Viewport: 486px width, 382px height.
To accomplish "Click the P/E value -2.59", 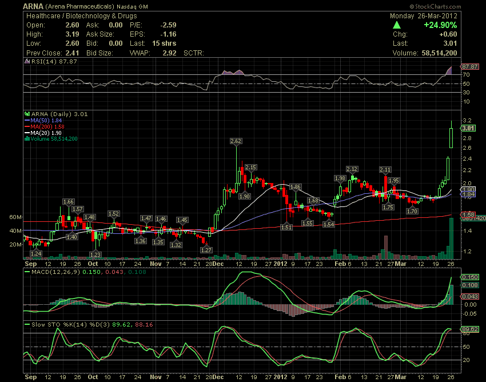I will tap(168, 25).
